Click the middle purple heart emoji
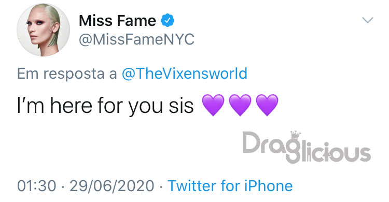Viewport: 389px width, 202px height. point(240,105)
